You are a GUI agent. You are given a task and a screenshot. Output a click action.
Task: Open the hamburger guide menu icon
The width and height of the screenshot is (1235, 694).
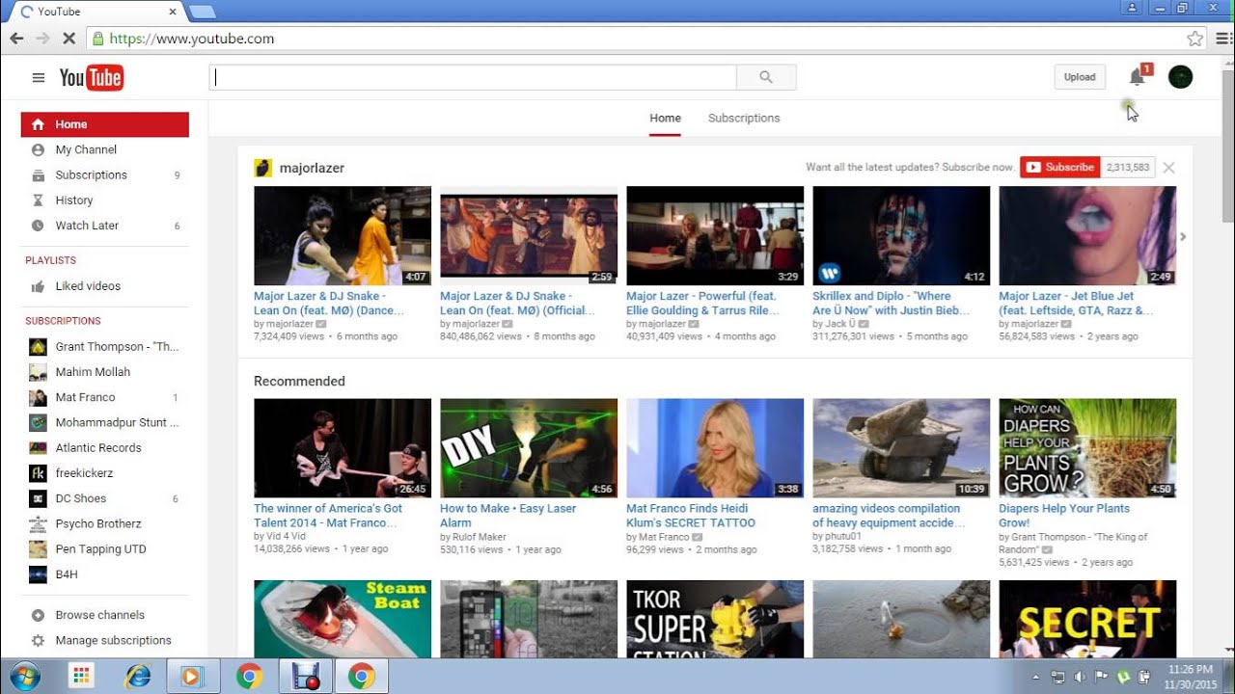[x=39, y=78]
